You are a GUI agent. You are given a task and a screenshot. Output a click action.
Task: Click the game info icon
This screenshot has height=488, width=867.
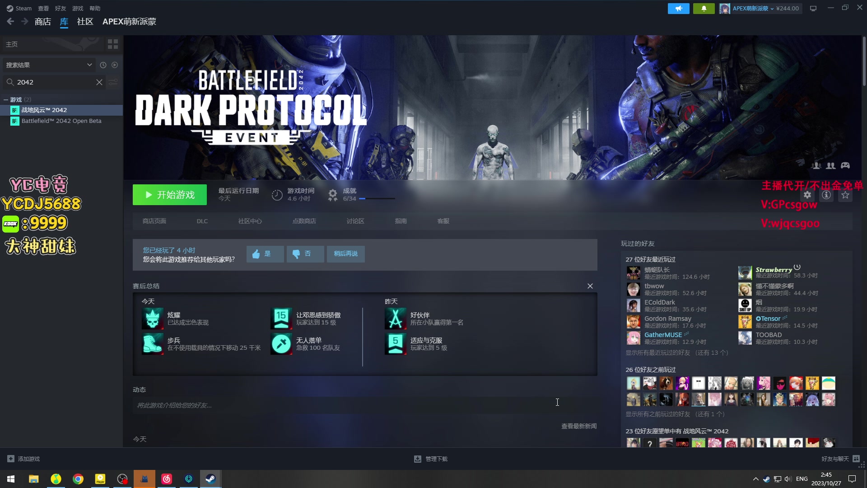tap(826, 195)
